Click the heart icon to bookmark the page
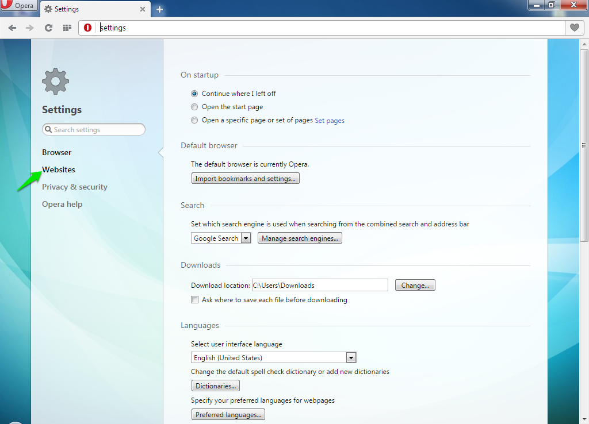This screenshot has width=589, height=424. click(574, 27)
